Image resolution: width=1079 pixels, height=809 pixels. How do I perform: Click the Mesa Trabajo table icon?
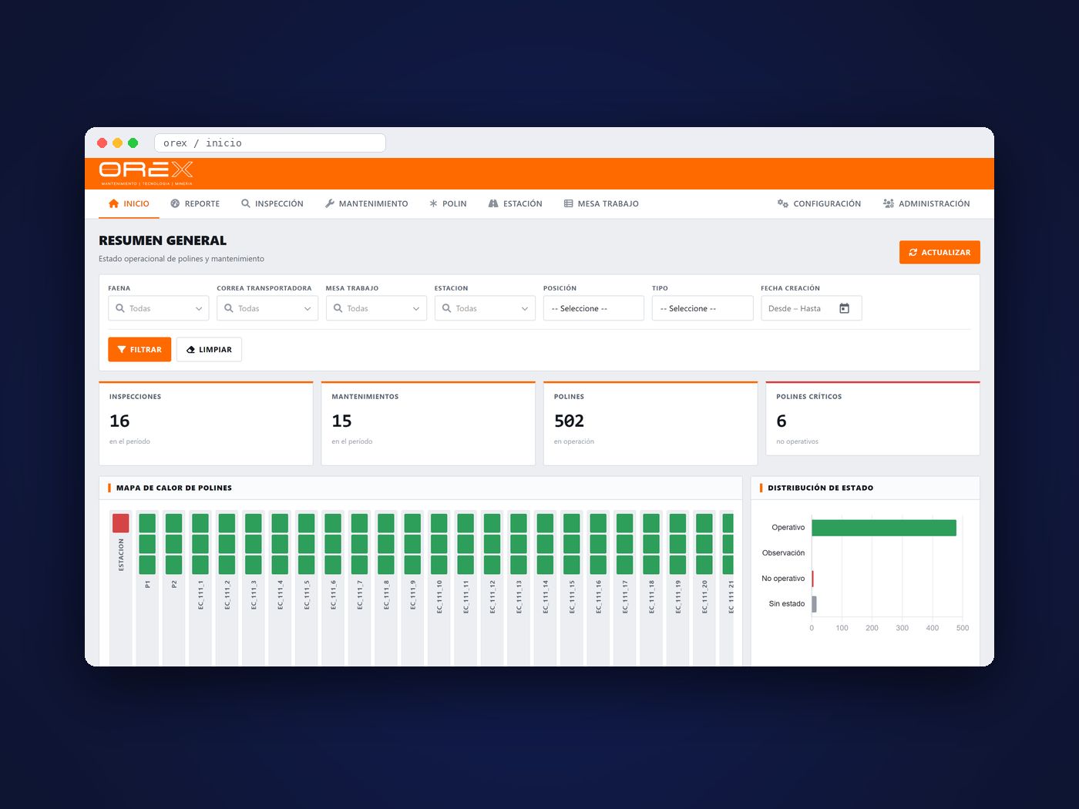tap(569, 203)
